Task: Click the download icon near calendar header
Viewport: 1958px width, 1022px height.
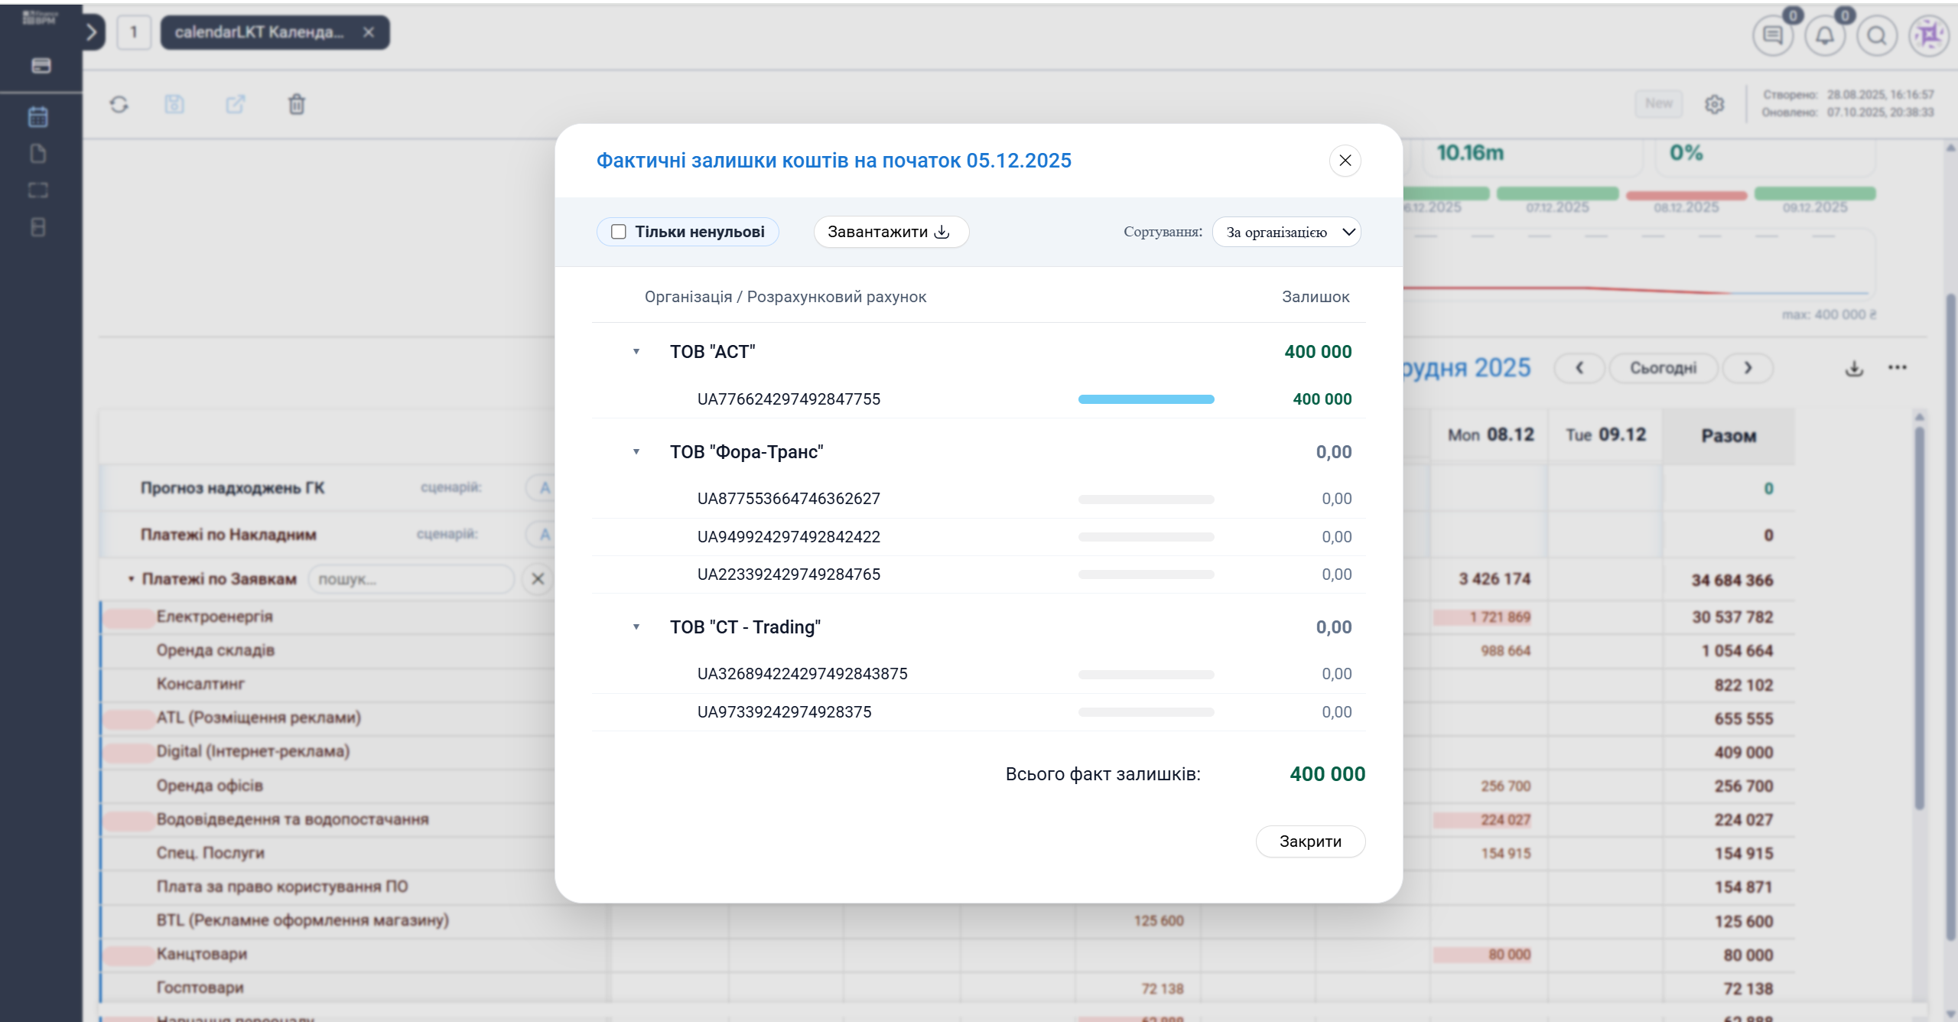Action: tap(1854, 368)
